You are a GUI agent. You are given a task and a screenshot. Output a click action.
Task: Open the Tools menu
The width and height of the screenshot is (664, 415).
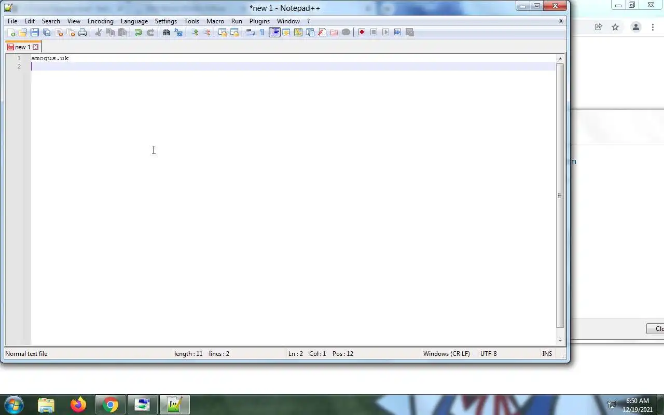pyautogui.click(x=191, y=21)
